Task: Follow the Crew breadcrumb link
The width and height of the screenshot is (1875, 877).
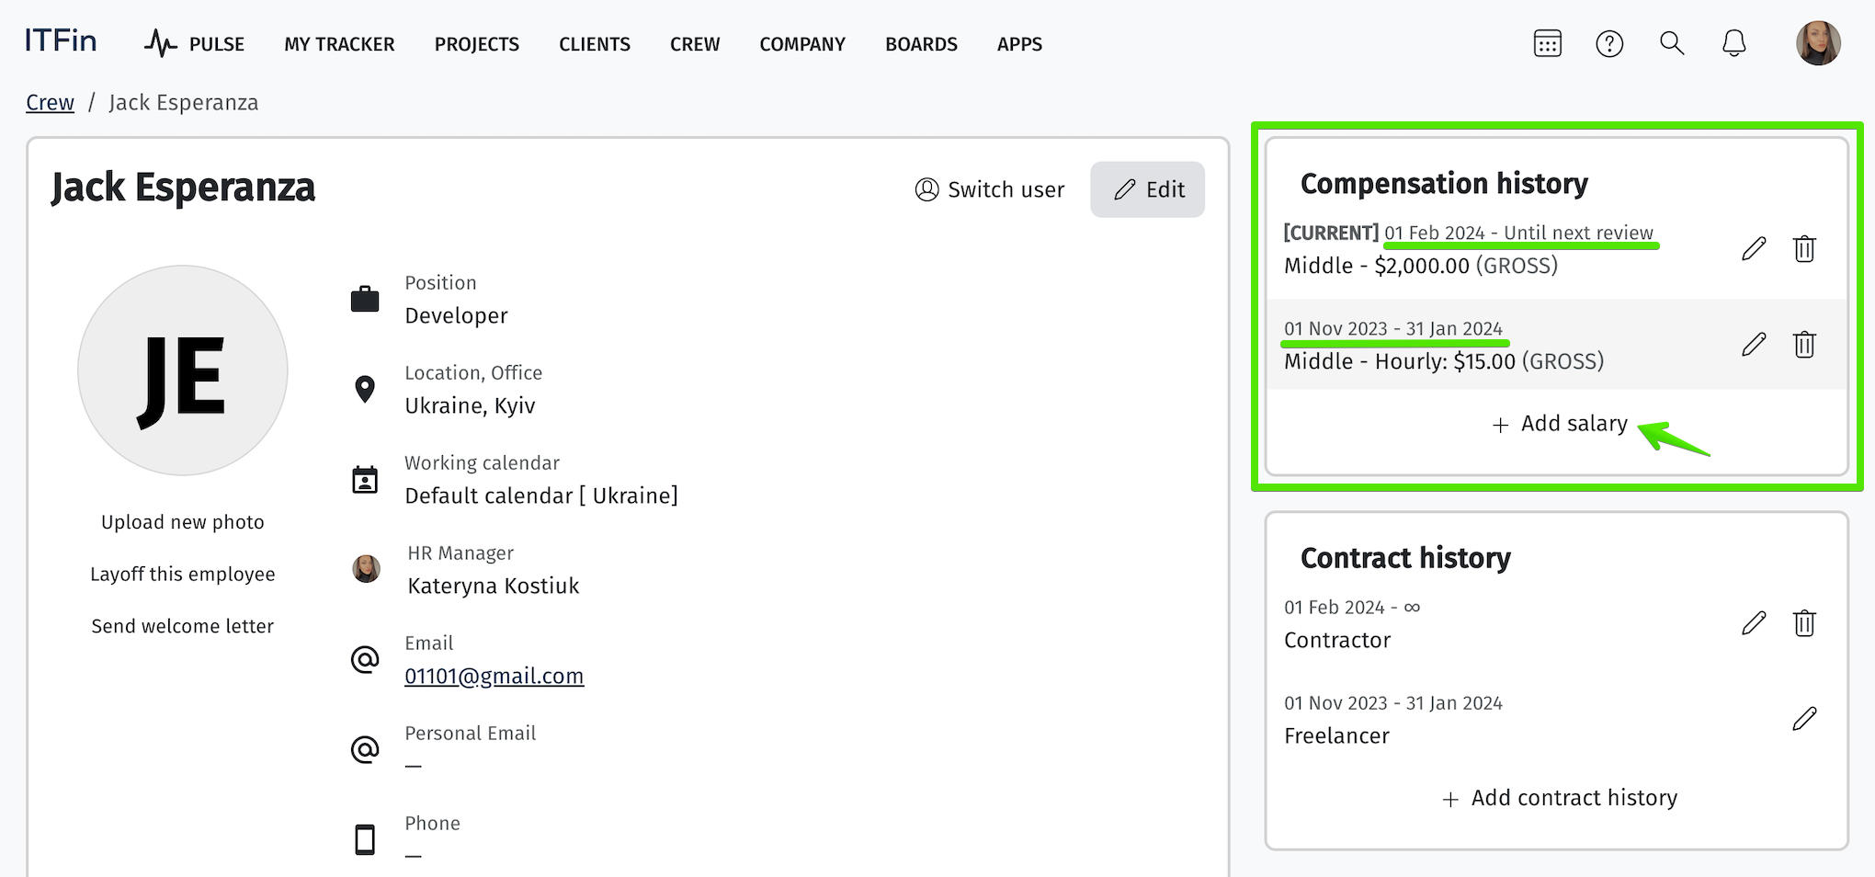Action: pyautogui.click(x=50, y=102)
